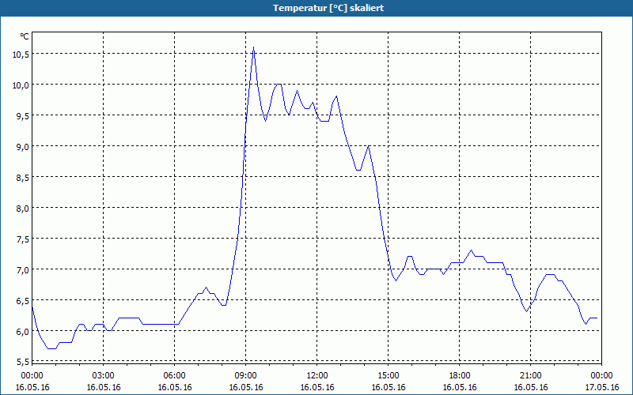This screenshot has width=633, height=395.
Task: Click the 09:00 time axis label
Action: (246, 376)
